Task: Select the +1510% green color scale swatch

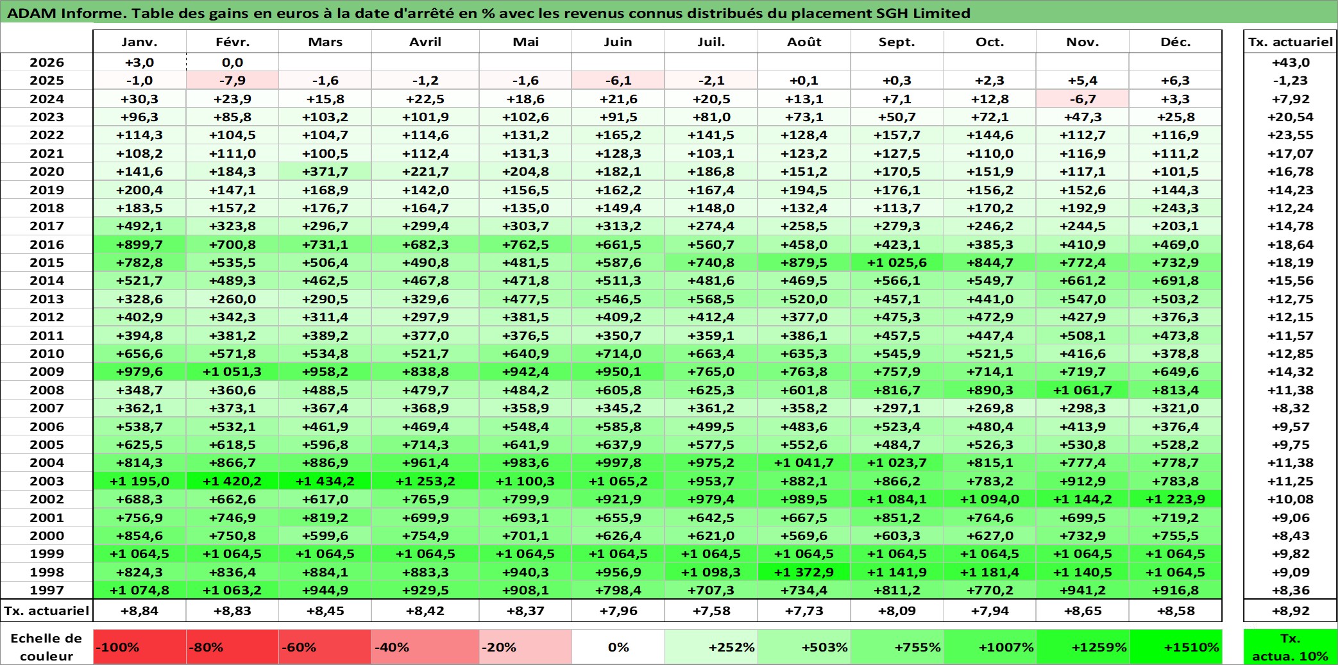Action: coord(1176,647)
